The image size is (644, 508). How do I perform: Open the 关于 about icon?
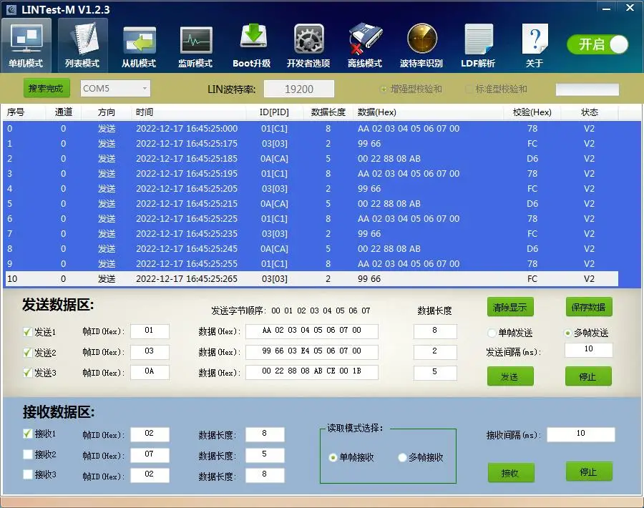(x=535, y=44)
